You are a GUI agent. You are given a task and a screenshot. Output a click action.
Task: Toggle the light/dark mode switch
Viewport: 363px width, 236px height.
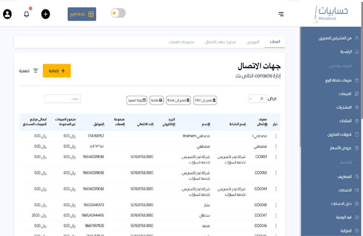[x=118, y=13]
